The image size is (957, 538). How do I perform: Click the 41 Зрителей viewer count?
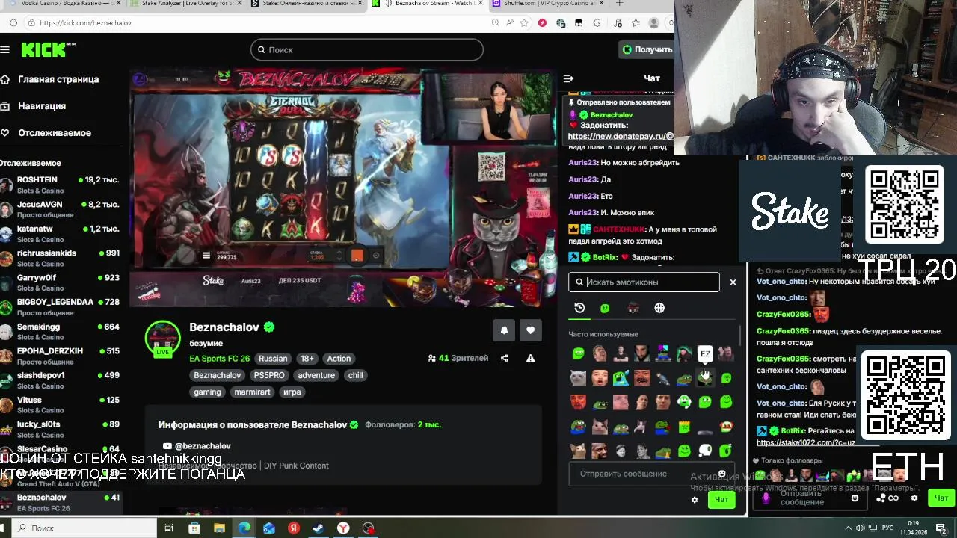coord(458,359)
